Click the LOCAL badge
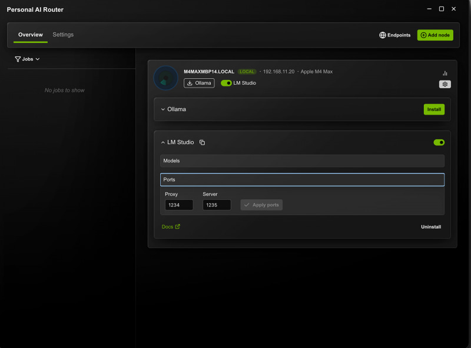This screenshot has width=471, height=348. pos(247,72)
